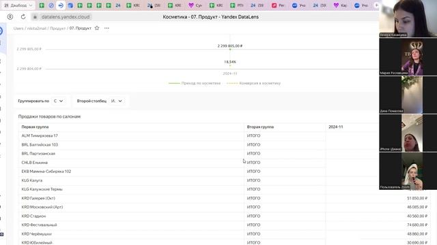Sort by the 2024-11 table column header
This screenshot has height=245, width=437.
click(x=336, y=127)
